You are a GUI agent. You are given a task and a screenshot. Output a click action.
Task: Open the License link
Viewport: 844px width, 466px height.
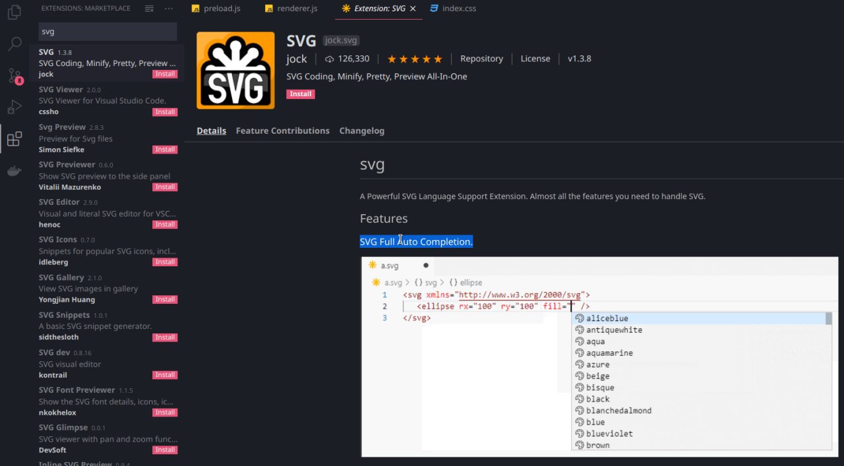click(x=535, y=59)
